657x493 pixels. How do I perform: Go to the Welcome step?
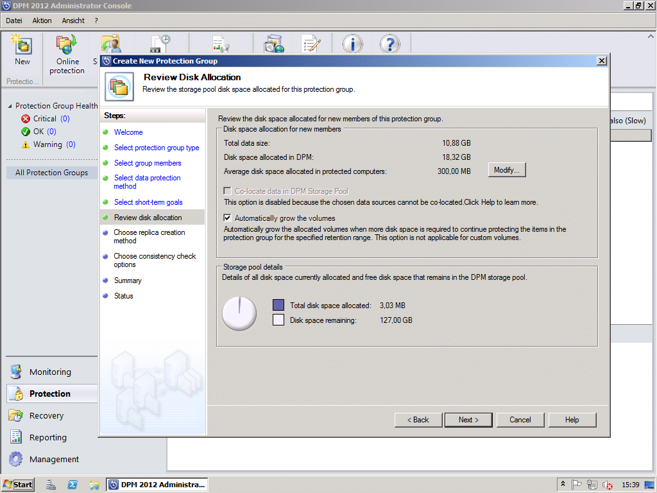[x=128, y=132]
